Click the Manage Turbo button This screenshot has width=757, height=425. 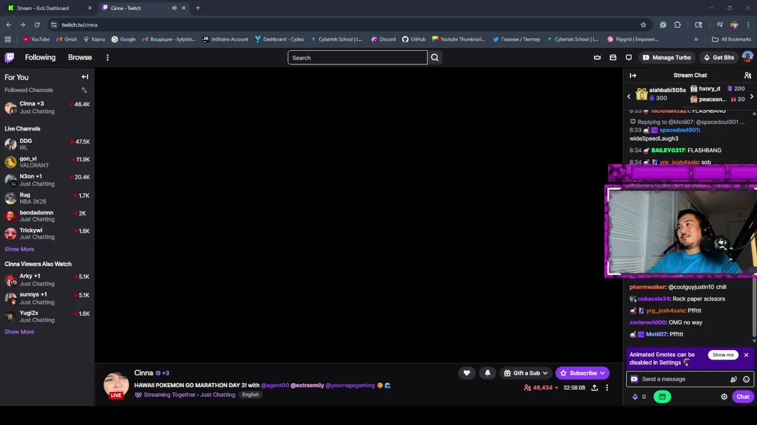(x=667, y=57)
